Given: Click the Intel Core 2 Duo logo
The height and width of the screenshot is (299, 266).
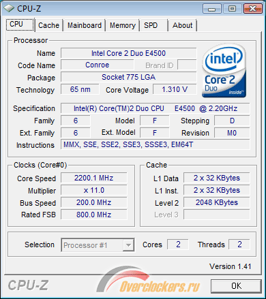Looking at the screenshot, I should (x=224, y=71).
